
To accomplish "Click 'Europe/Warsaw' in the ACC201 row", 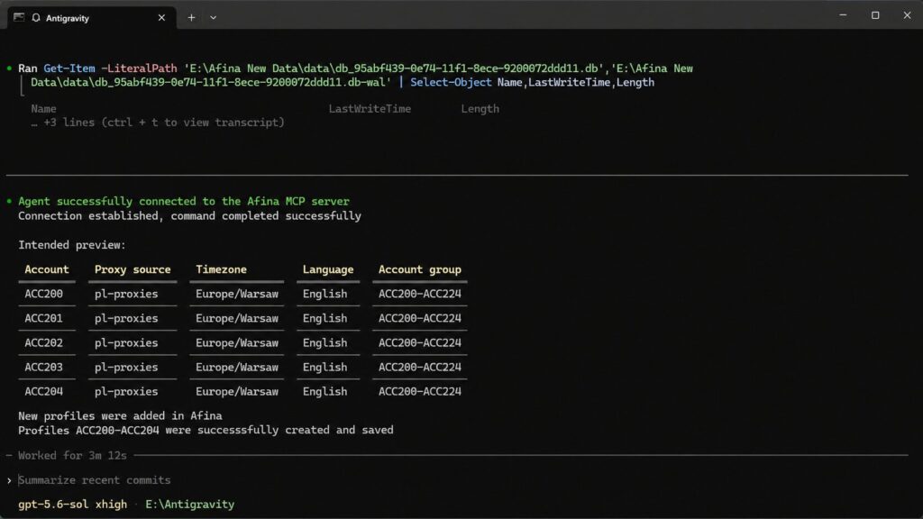I will coord(237,318).
